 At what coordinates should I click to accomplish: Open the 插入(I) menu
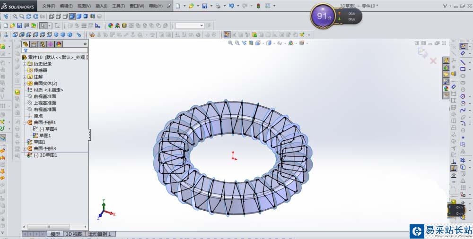(101, 6)
